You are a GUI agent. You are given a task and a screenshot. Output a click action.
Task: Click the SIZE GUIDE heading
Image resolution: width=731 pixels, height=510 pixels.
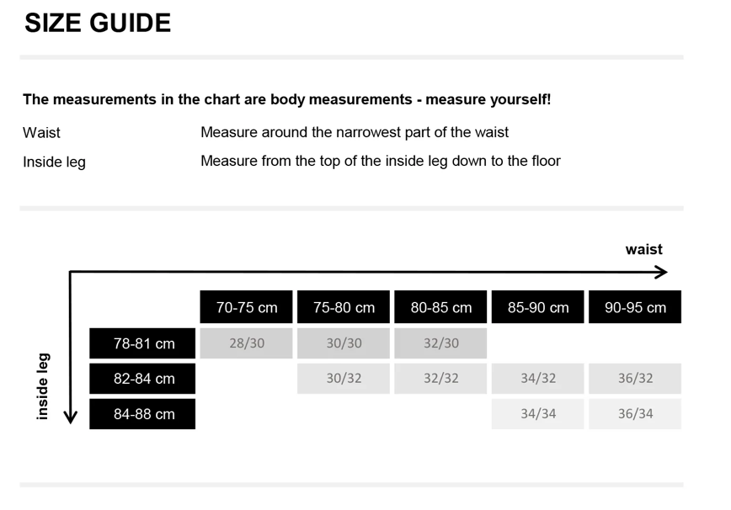pos(98,24)
